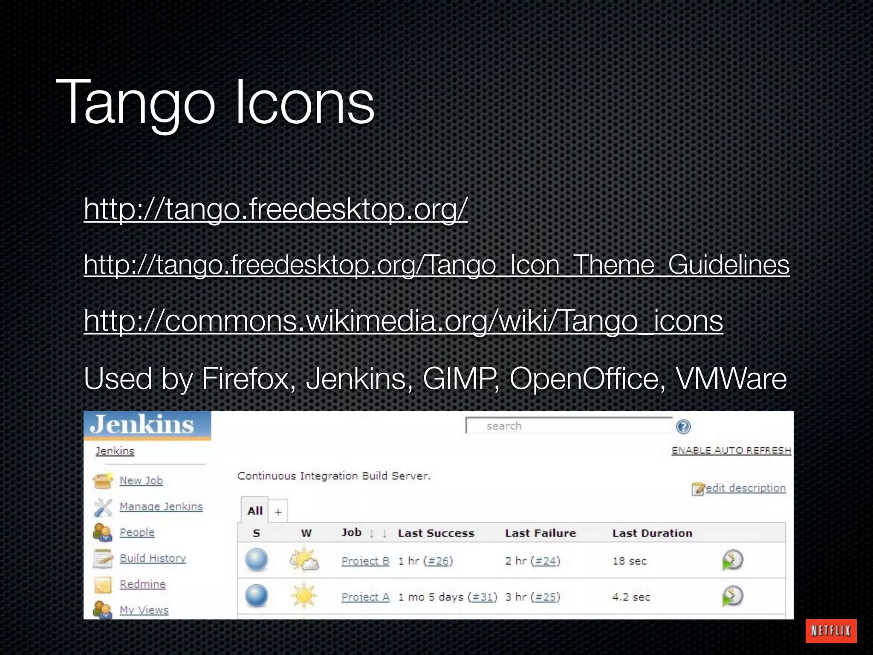The width and height of the screenshot is (873, 655).
Task: Open the Build History link
Action: pos(153,558)
